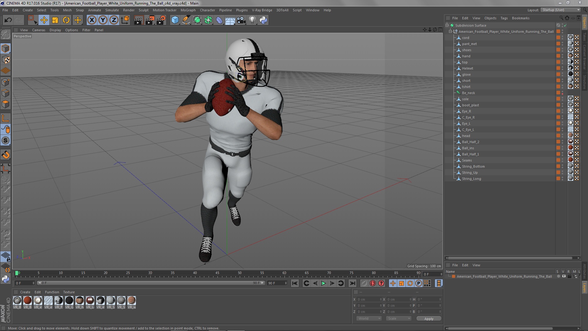
Task: Open the Mesh menu
Action: tap(67, 10)
